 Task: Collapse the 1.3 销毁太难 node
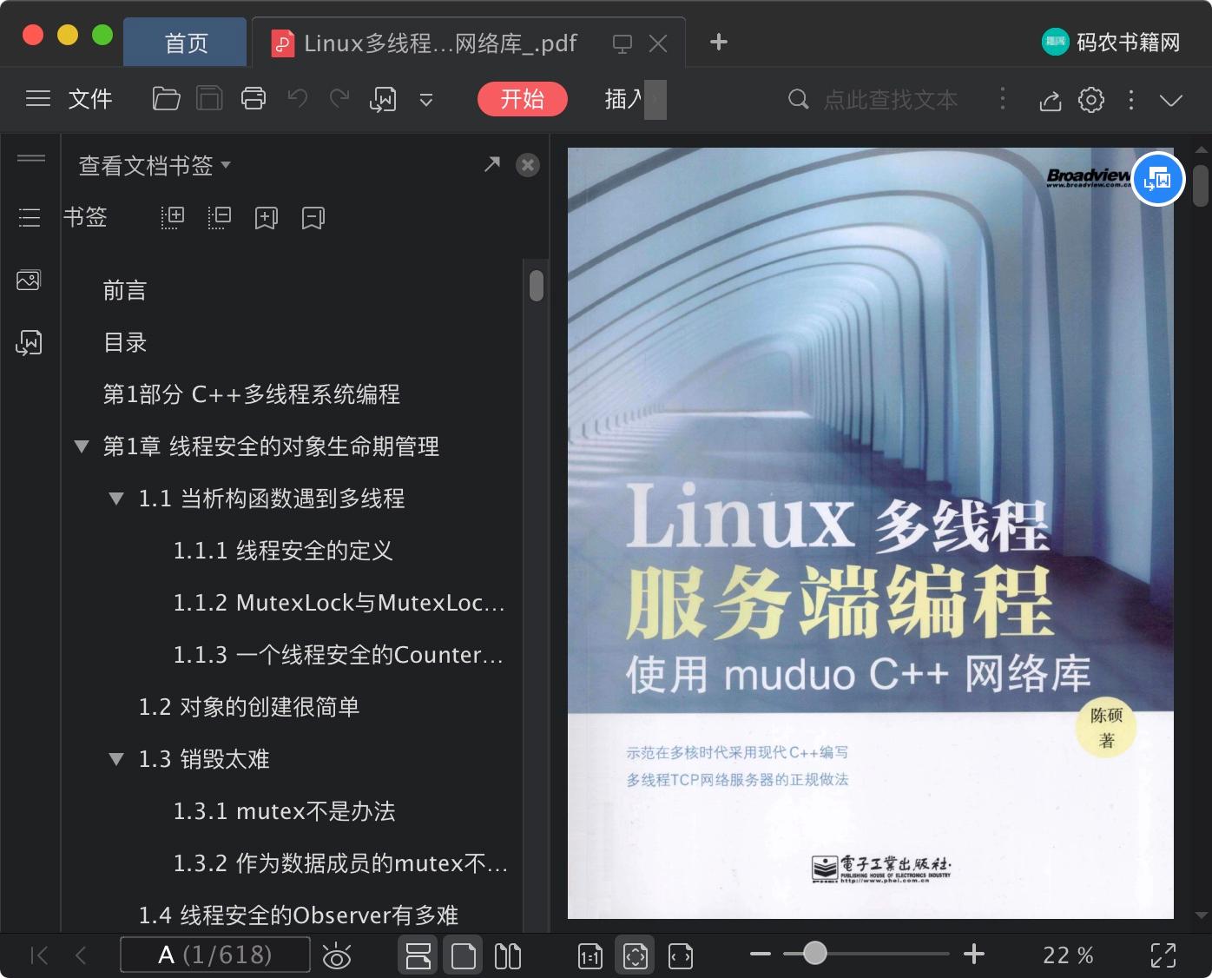coord(116,759)
